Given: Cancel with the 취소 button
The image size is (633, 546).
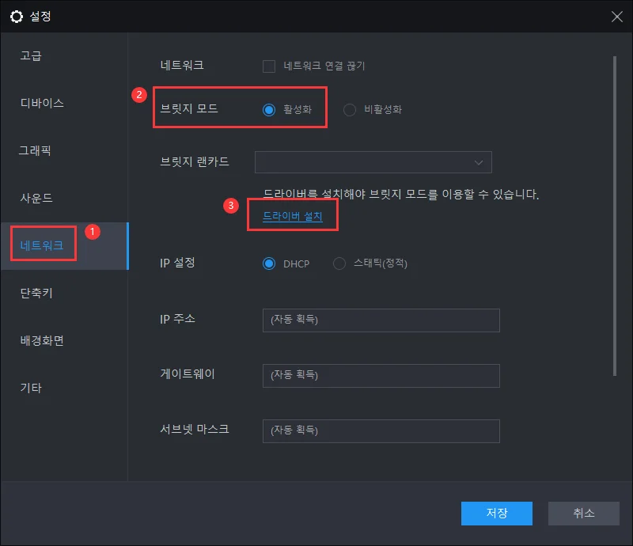Looking at the screenshot, I should 584,514.
